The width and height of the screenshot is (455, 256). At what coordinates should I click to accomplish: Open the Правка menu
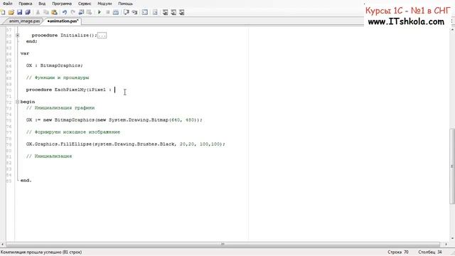click(x=26, y=4)
